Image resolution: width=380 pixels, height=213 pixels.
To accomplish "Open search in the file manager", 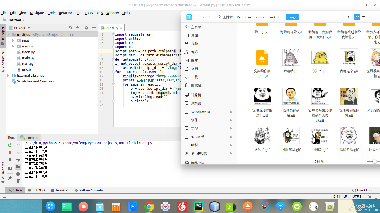I will (x=348, y=17).
